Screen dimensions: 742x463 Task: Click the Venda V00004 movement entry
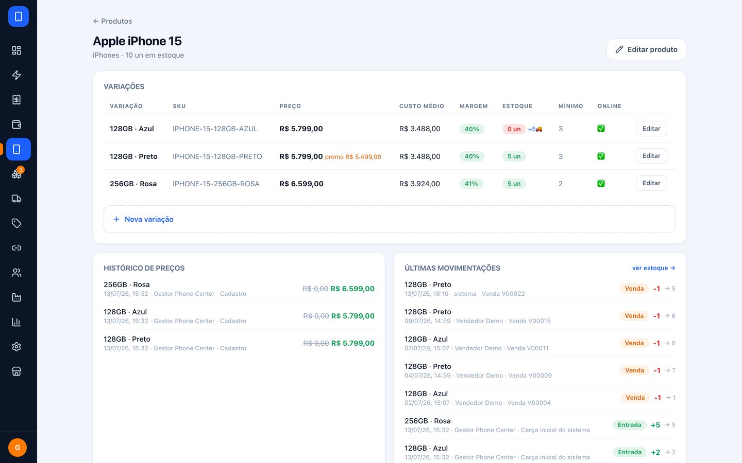540,398
